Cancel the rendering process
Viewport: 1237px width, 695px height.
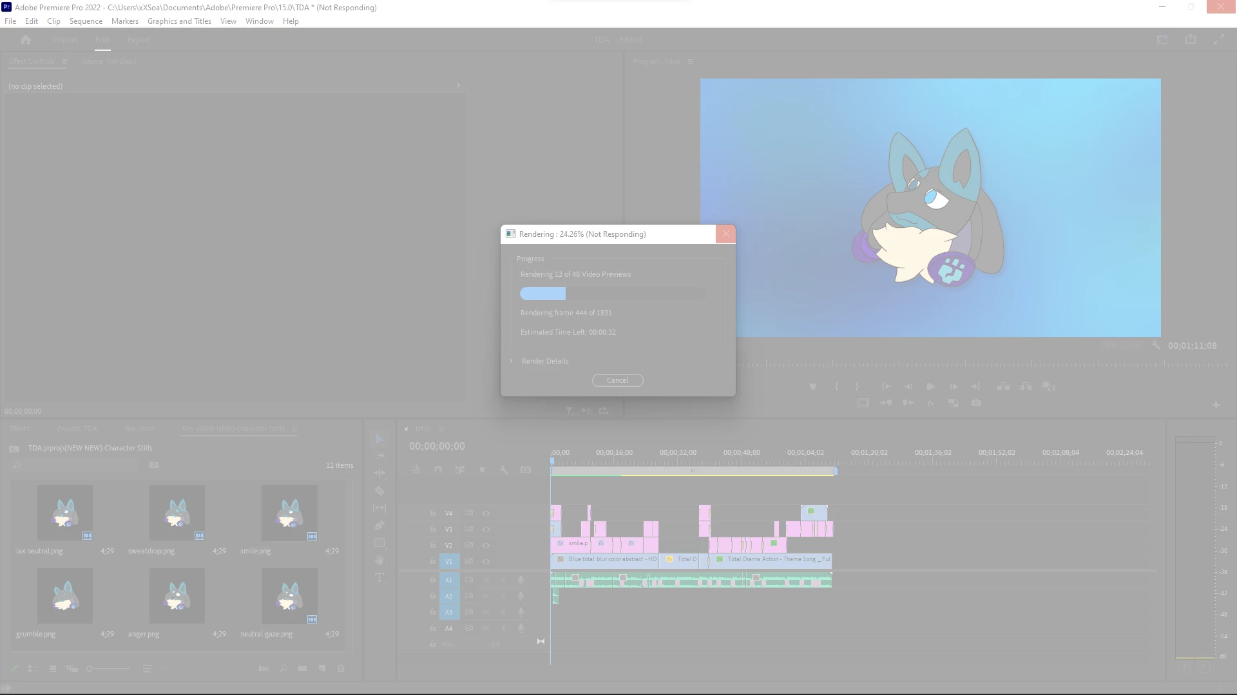click(x=617, y=380)
